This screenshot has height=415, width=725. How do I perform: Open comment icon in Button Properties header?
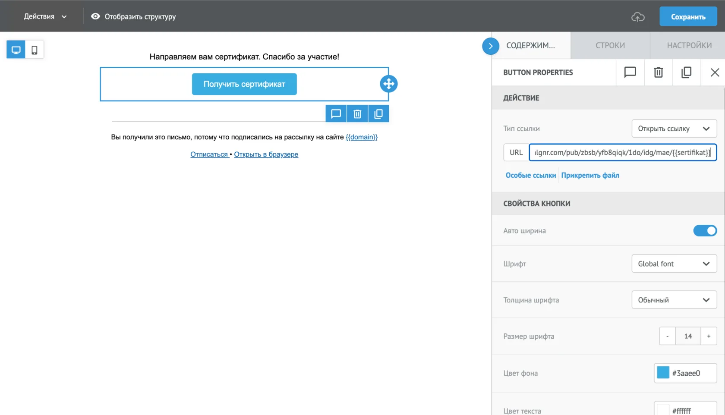coord(630,72)
